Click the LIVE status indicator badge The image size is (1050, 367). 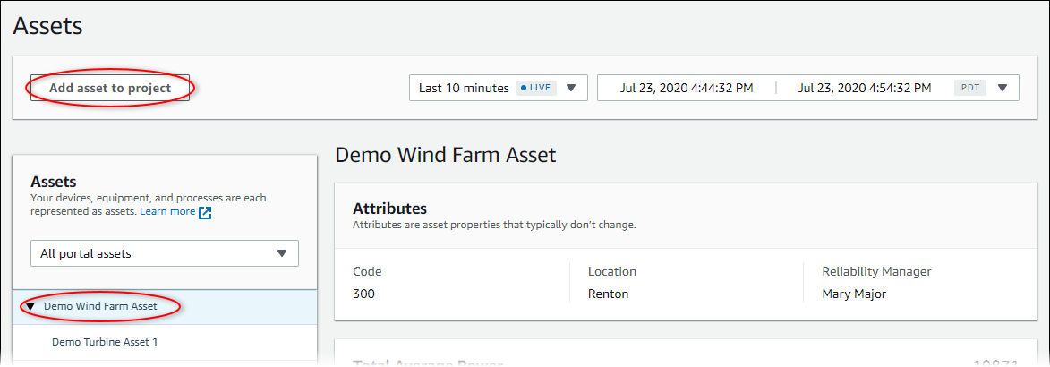click(x=536, y=88)
